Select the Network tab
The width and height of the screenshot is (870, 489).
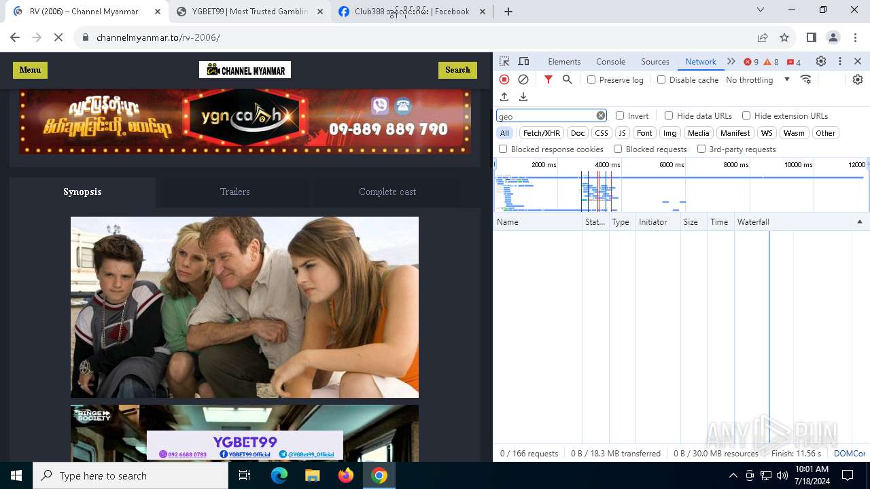pos(701,61)
